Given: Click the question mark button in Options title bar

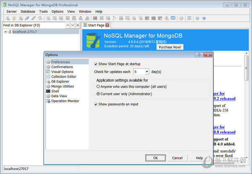Looking at the screenshot, I should point(199,55).
